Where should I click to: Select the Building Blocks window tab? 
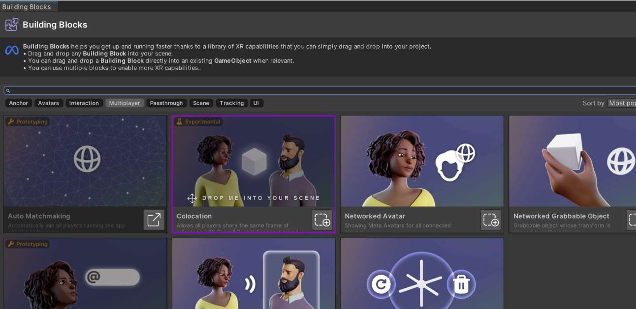27,7
